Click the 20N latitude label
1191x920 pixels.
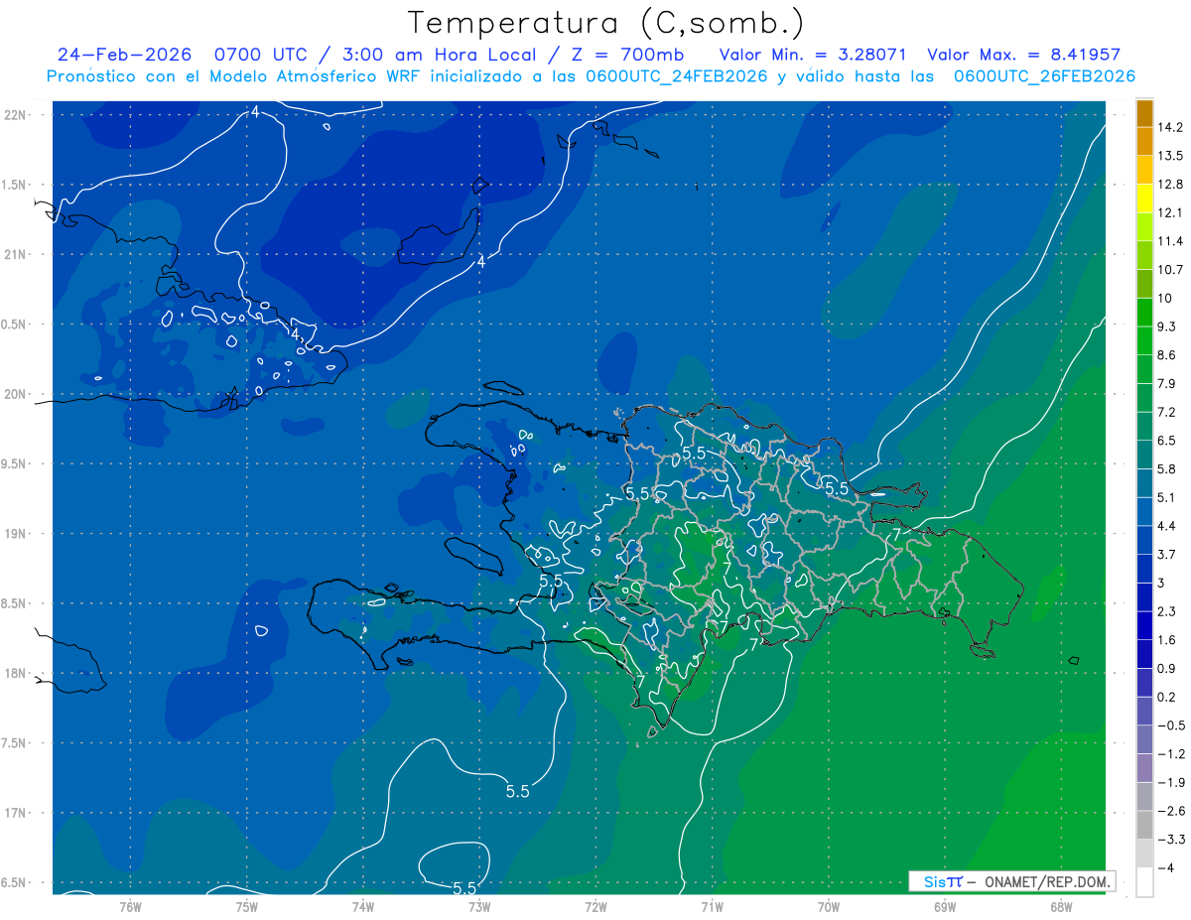(14, 394)
